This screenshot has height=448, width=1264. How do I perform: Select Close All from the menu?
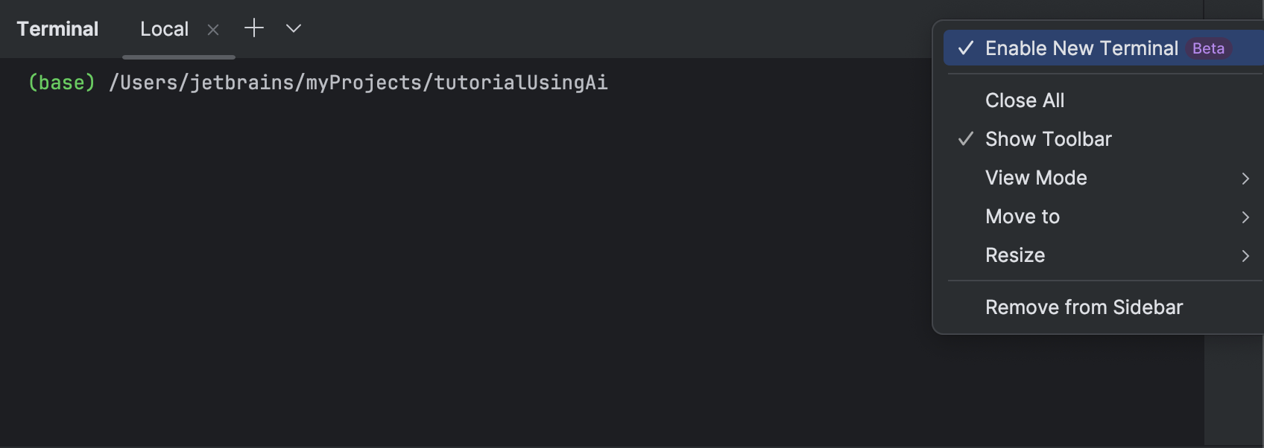[1024, 100]
